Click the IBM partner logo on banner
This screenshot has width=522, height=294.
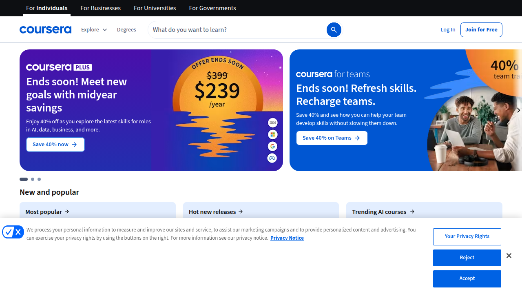point(272,122)
